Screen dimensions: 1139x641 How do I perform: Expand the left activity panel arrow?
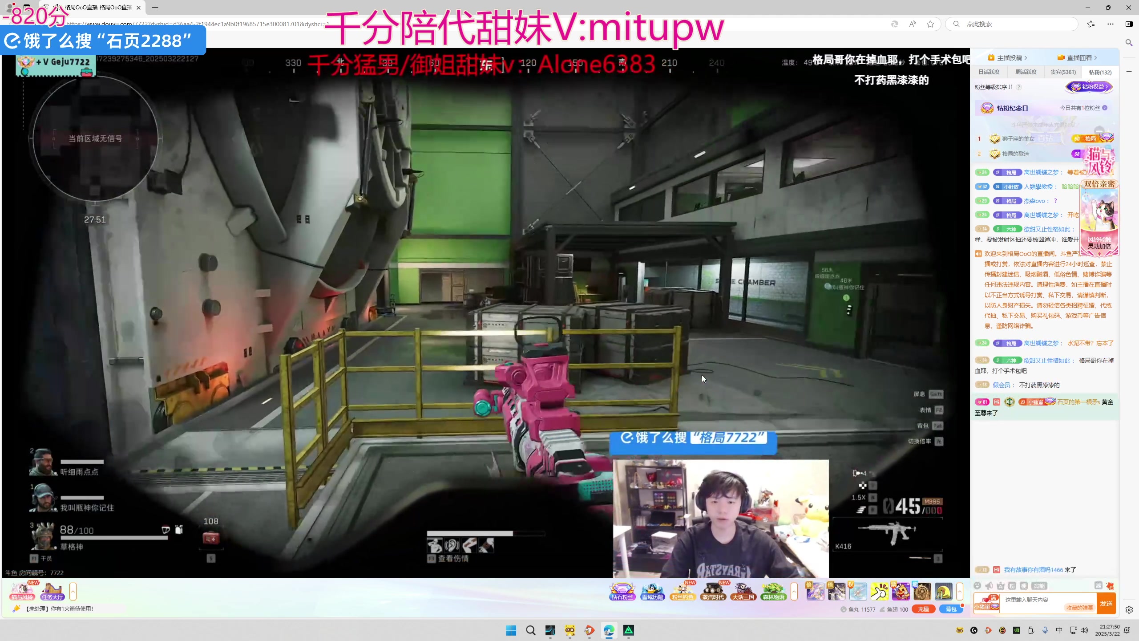pyautogui.click(x=73, y=592)
